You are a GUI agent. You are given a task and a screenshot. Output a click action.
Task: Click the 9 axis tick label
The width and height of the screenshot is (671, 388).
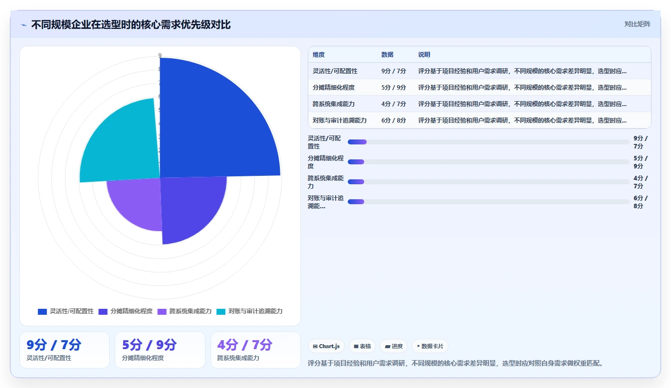tap(160, 55)
